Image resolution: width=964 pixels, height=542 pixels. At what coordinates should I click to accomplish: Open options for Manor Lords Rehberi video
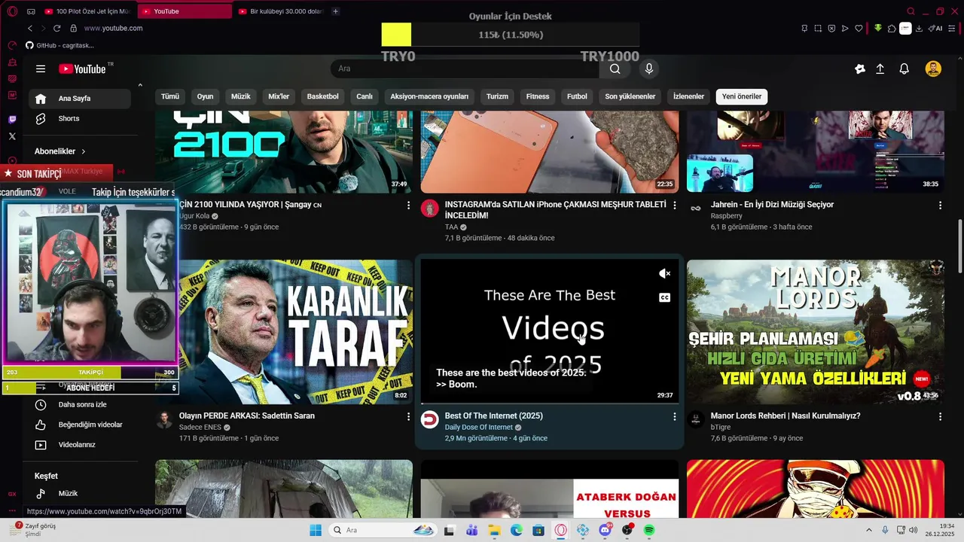pyautogui.click(x=940, y=416)
